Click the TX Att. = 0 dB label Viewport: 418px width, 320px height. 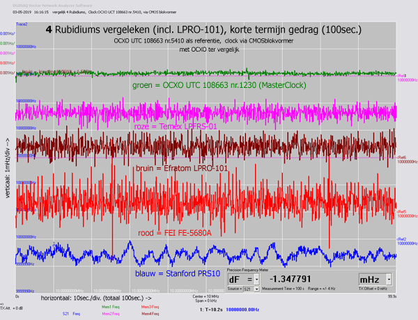(x=11, y=308)
